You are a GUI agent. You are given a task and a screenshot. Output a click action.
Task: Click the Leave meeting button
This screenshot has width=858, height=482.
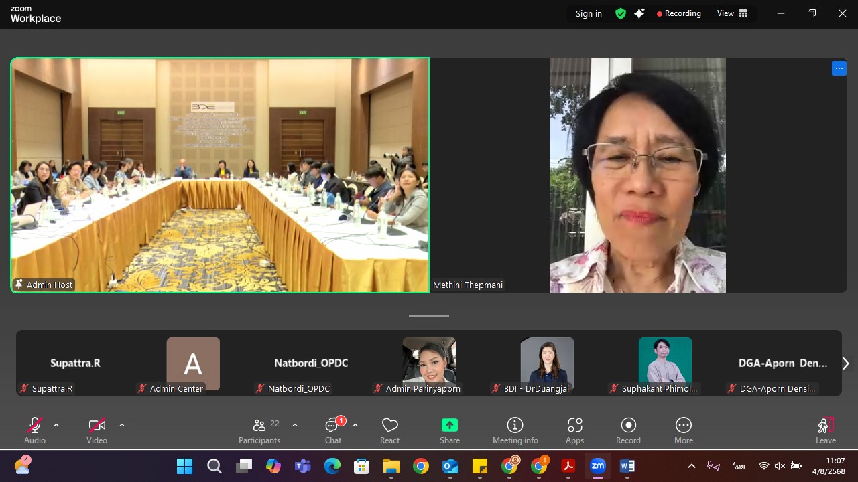(x=825, y=430)
